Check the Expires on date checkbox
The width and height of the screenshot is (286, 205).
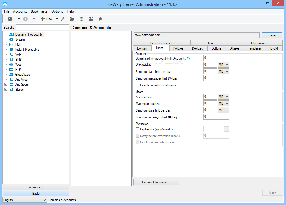(x=137, y=129)
